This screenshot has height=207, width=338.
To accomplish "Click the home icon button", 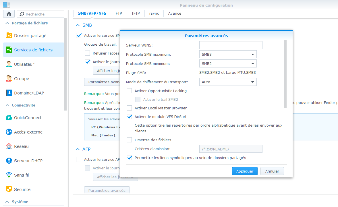I will point(9,14).
